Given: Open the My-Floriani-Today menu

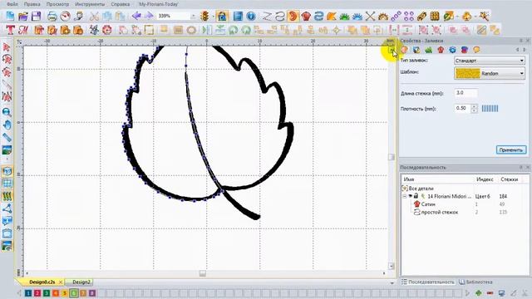Looking at the screenshot, I should click(159, 4).
